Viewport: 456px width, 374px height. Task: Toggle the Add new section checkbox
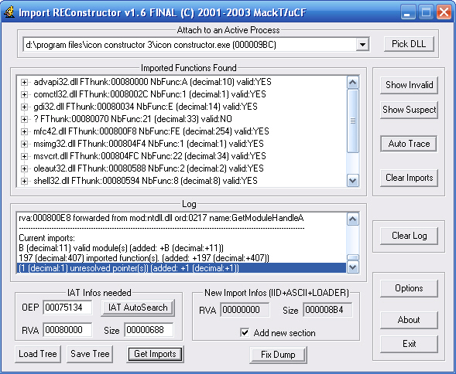(245, 332)
